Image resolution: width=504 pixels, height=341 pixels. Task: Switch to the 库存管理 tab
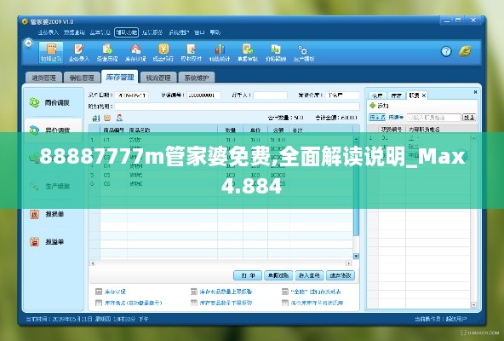click(120, 78)
